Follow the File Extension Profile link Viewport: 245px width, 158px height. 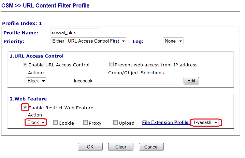(166, 123)
